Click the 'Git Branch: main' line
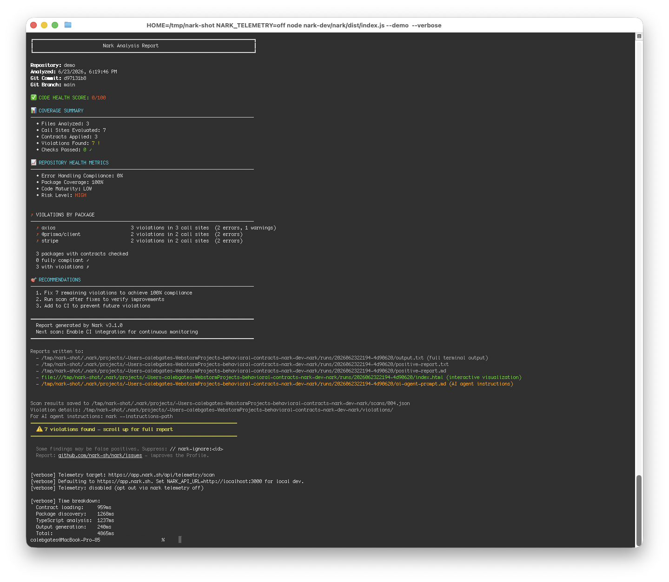The width and height of the screenshot is (669, 582). click(53, 85)
